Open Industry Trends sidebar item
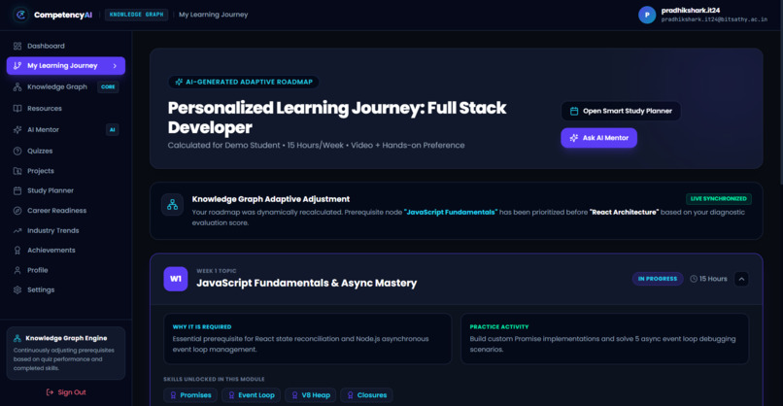 (x=66, y=231)
